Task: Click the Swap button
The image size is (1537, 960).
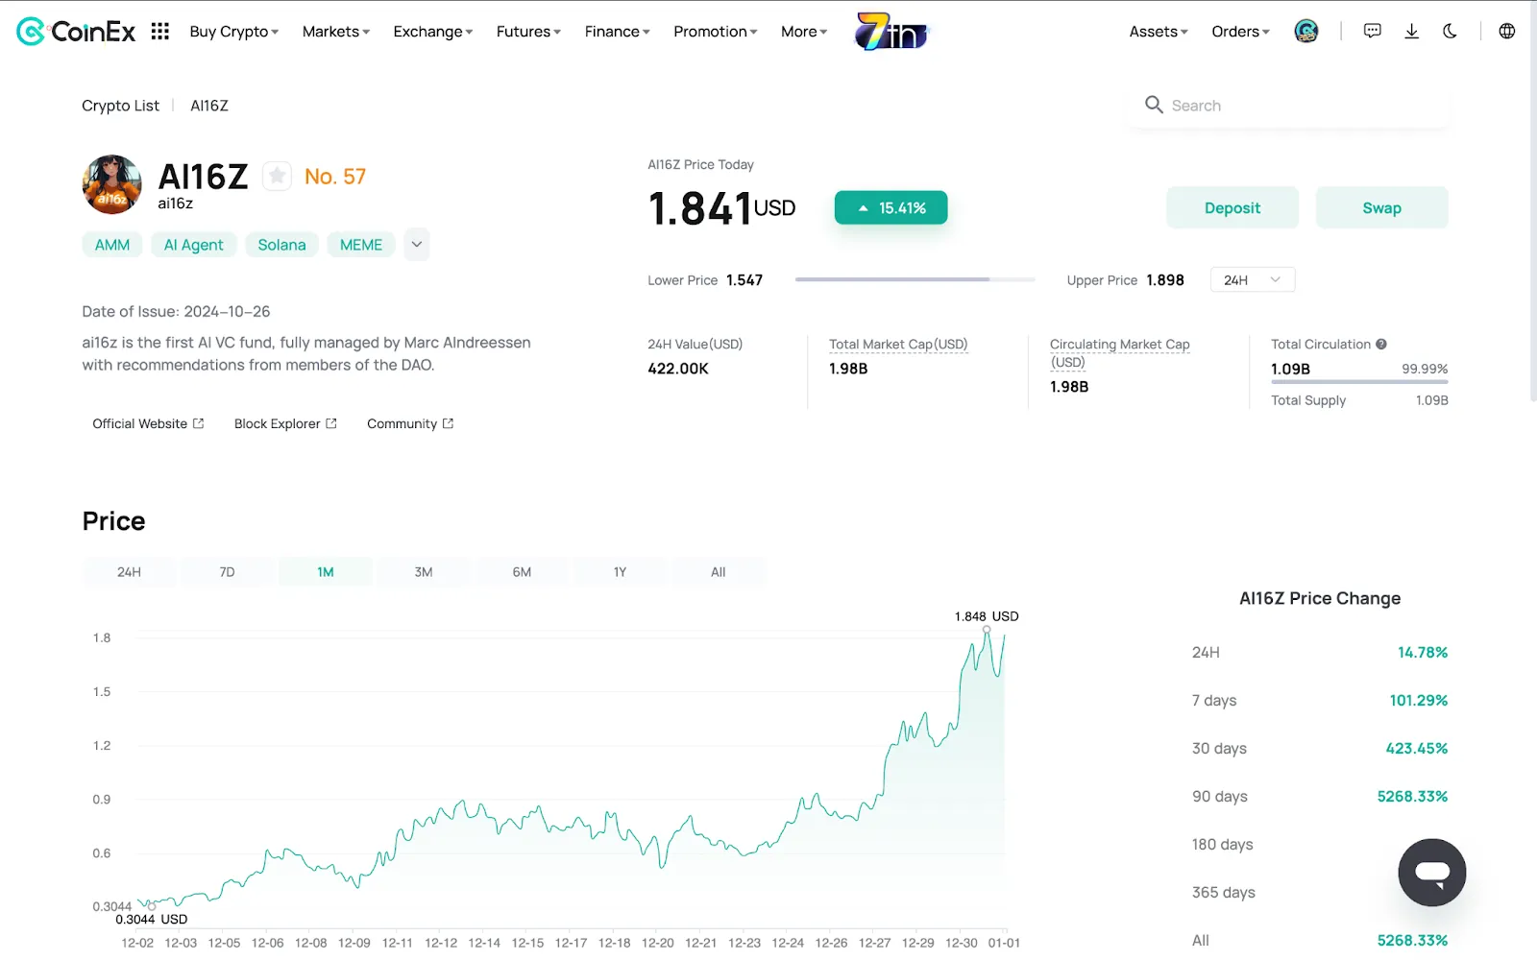Action: [1381, 207]
